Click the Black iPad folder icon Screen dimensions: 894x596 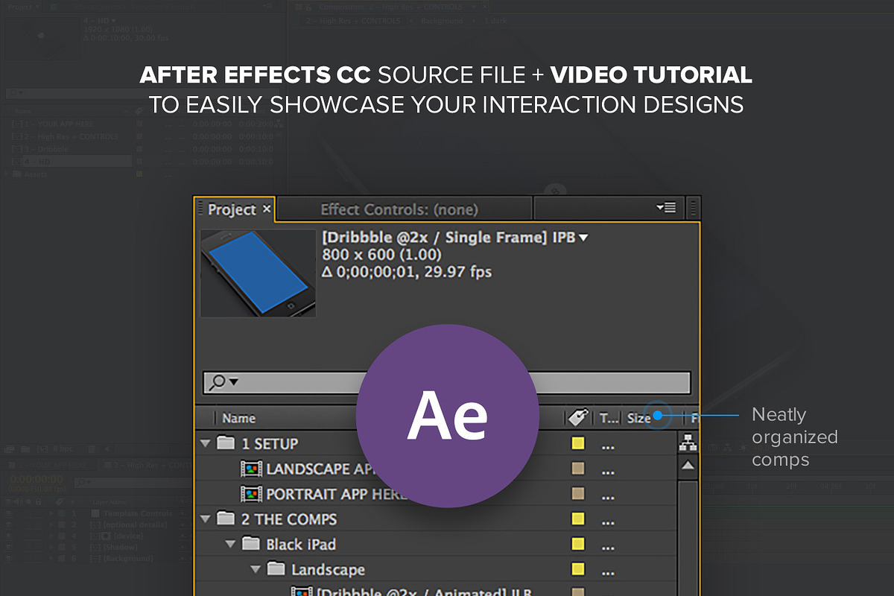(x=251, y=544)
